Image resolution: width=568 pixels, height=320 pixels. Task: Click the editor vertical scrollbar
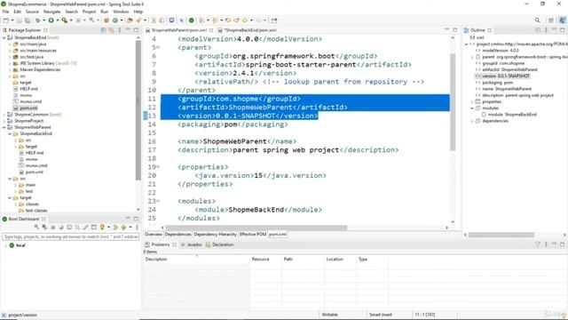click(453, 101)
